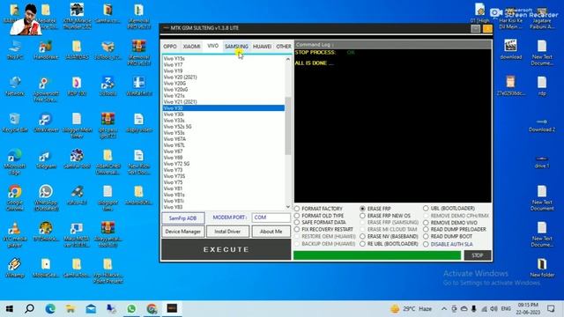Open the HandBrake desktop shortcut
The width and height of the screenshot is (564, 317).
click(46, 49)
